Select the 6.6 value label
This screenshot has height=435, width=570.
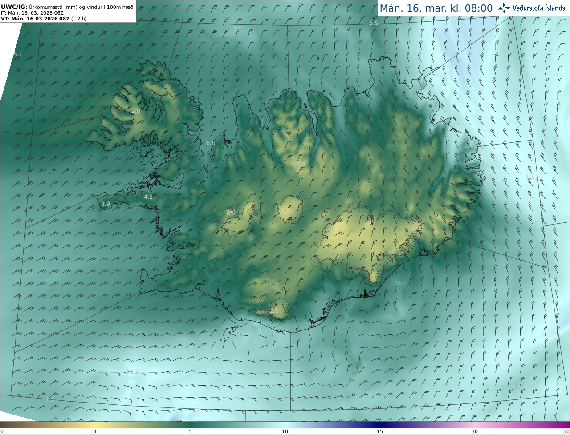[211, 143]
